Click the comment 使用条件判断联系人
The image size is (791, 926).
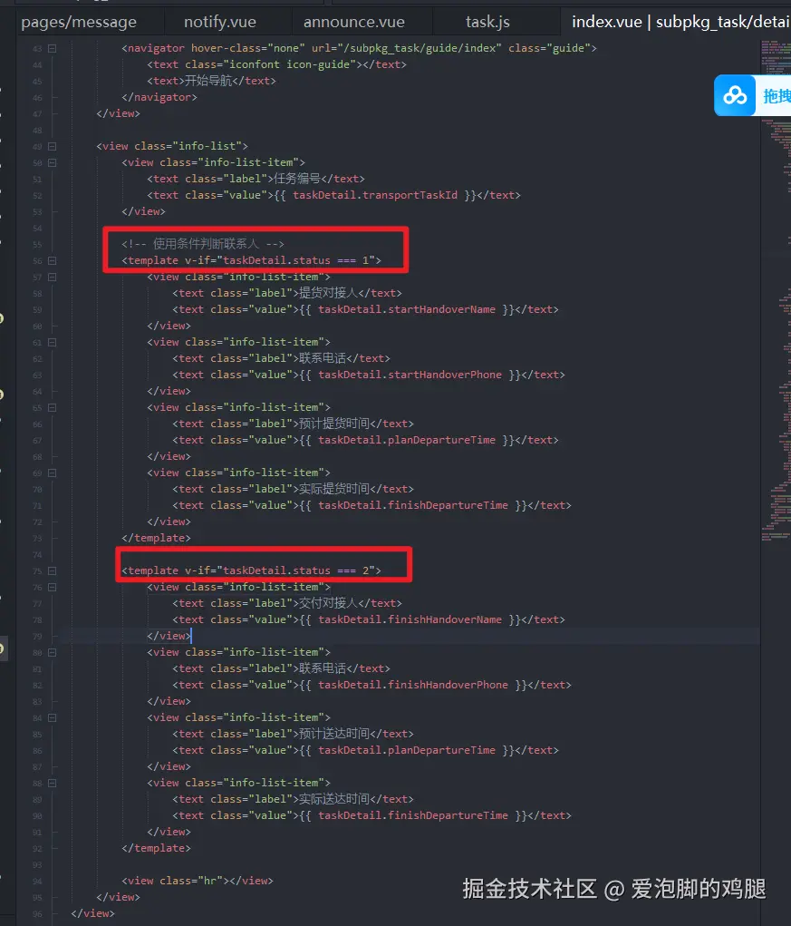pos(206,244)
